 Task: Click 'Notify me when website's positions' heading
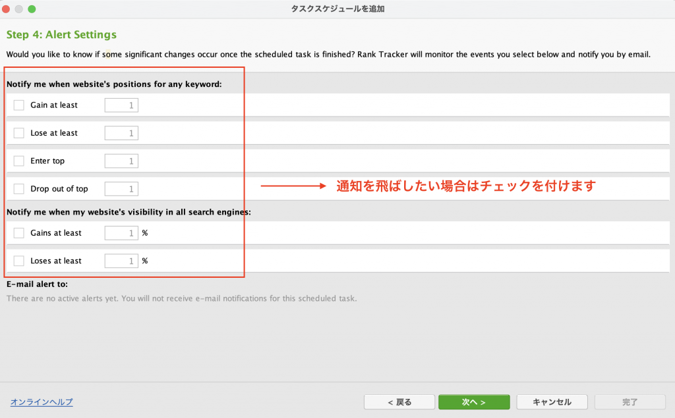[114, 84]
